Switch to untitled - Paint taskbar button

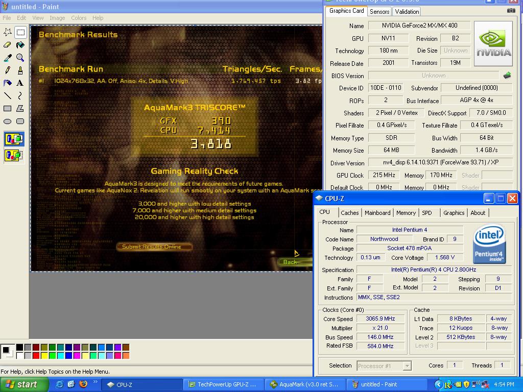(x=387, y=385)
